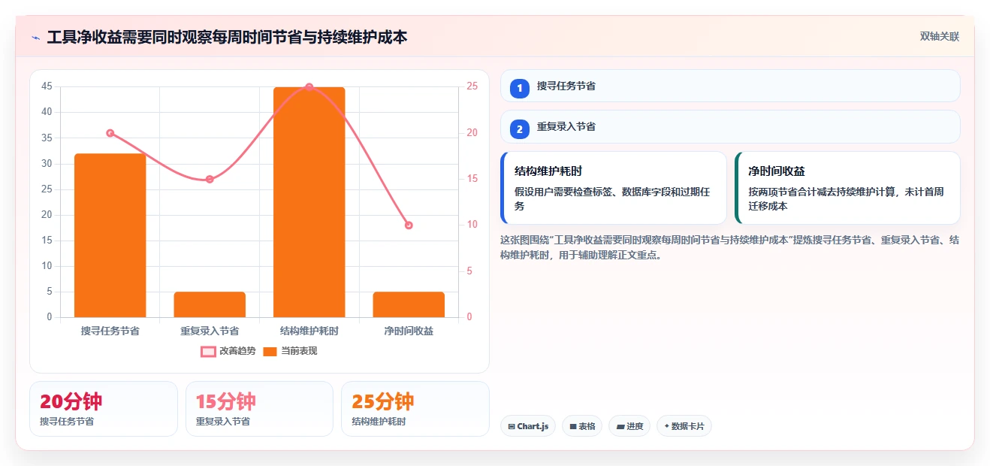The image size is (990, 466).
Task: Open the 结构维护耗时 info card
Action: 614,188
